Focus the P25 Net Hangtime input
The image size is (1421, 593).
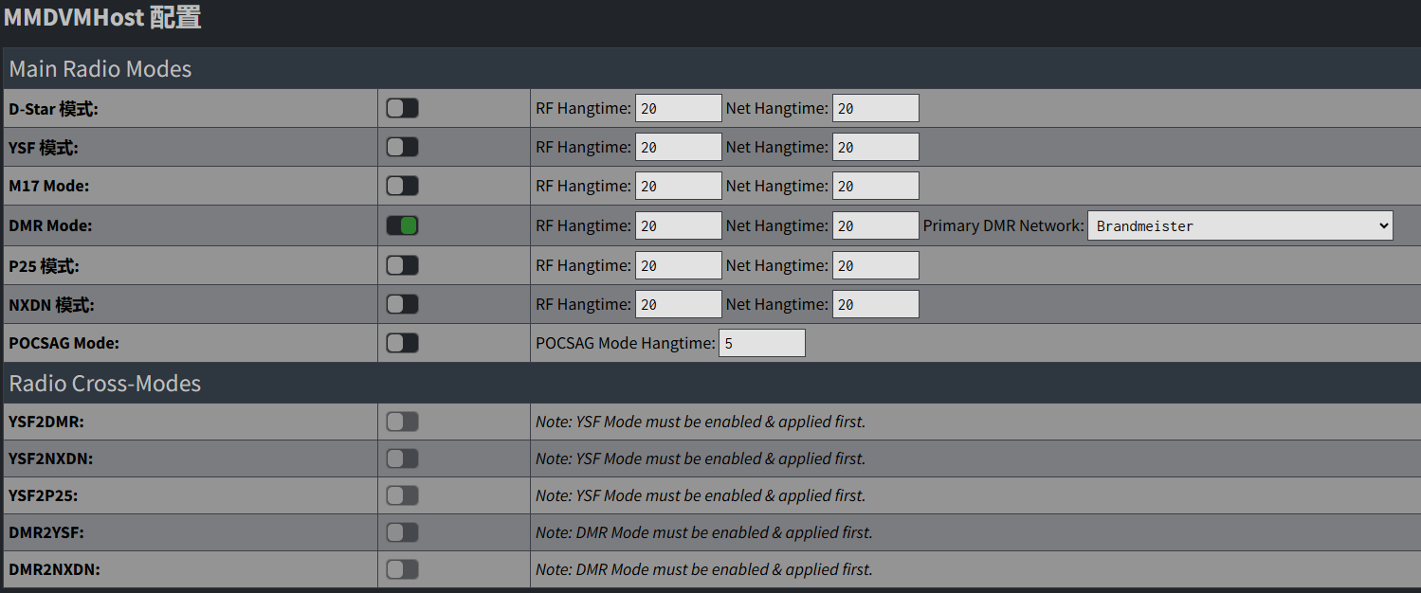click(875, 265)
